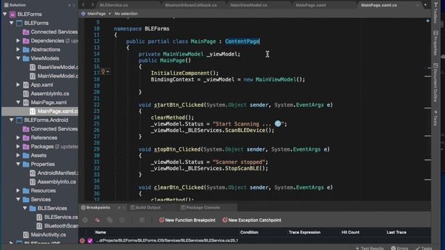Open Tasks pad from status bar
The image size is (445, 250).
coord(423,248)
